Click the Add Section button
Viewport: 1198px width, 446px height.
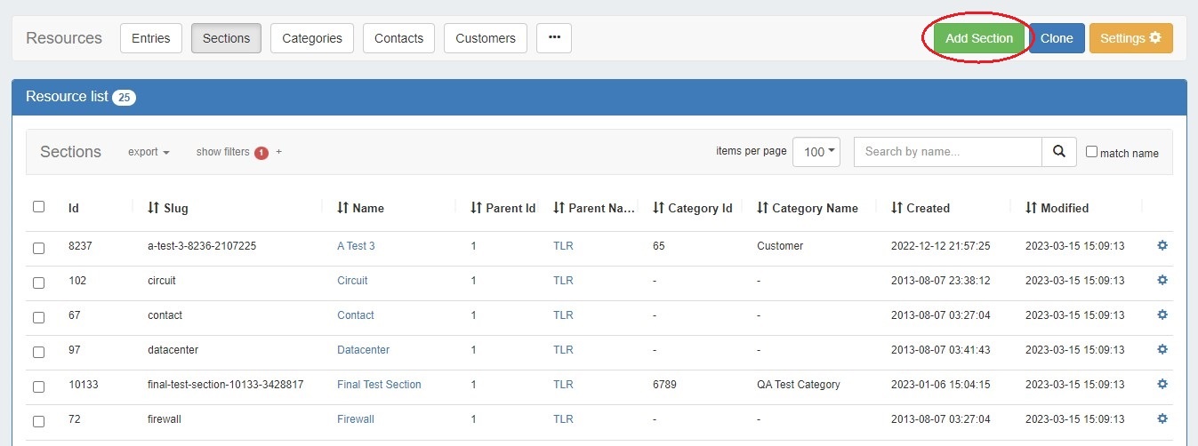click(x=978, y=38)
